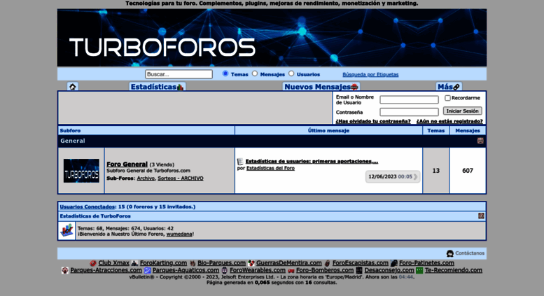Focus the Email o Nombre de Usuario field
The image size is (544, 296).
[x=409, y=100]
